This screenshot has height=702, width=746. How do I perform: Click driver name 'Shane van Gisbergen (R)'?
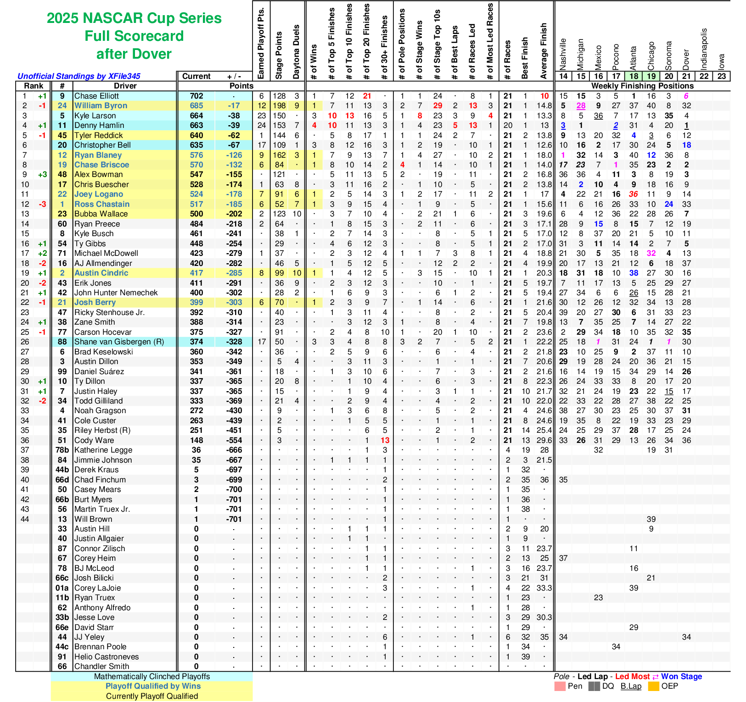click(119, 342)
